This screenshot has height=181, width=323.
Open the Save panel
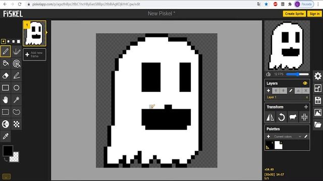pos(318,101)
